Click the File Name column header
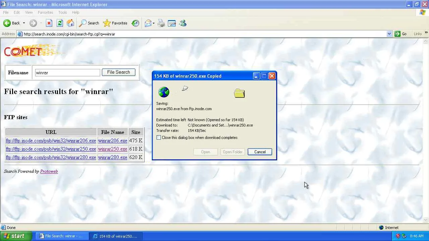429x241 pixels. pyautogui.click(x=113, y=132)
